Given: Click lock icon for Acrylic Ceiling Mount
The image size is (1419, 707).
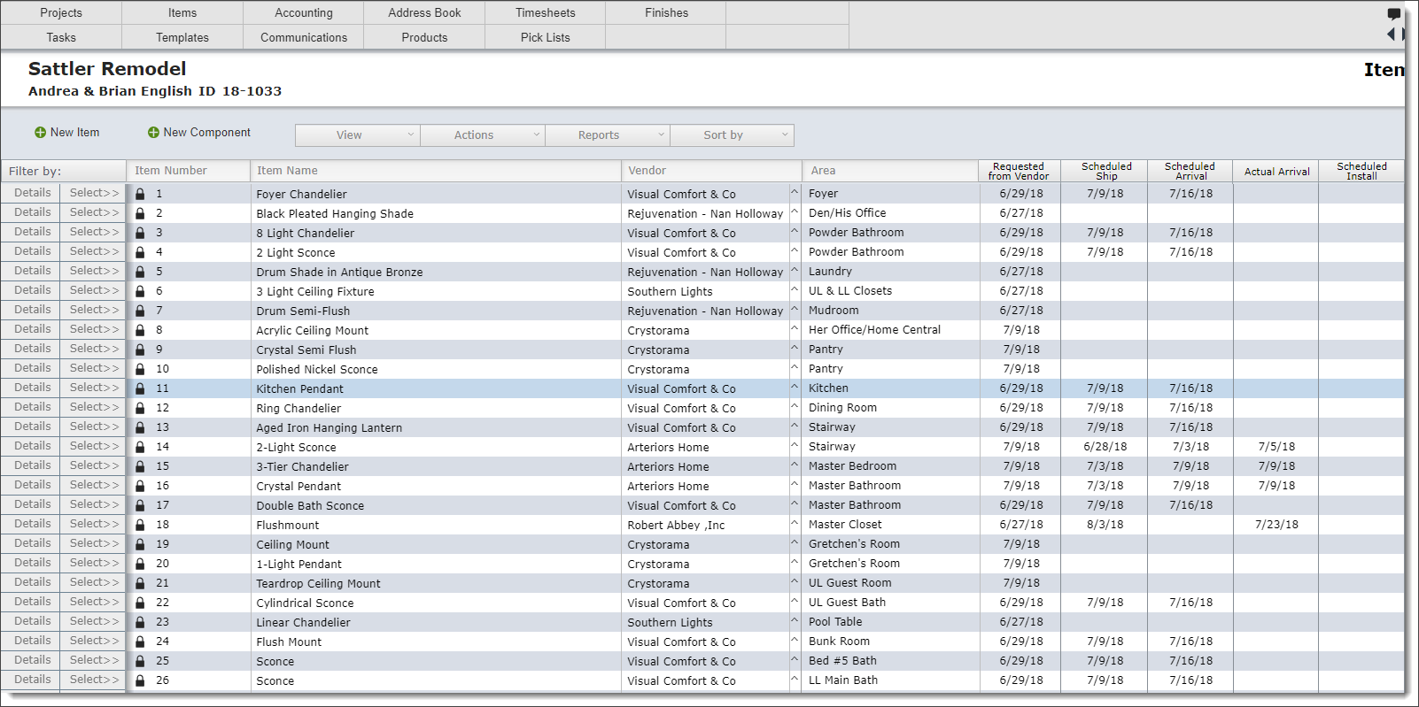Looking at the screenshot, I should (x=140, y=330).
